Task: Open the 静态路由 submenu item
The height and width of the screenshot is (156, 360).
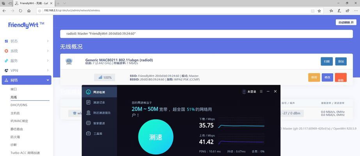Action: (x=17, y=129)
